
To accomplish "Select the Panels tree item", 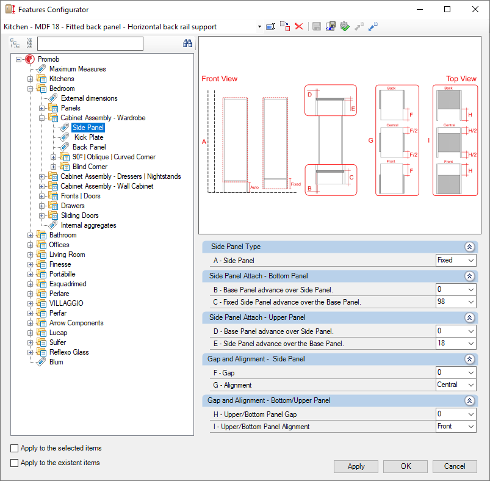I will [71, 108].
